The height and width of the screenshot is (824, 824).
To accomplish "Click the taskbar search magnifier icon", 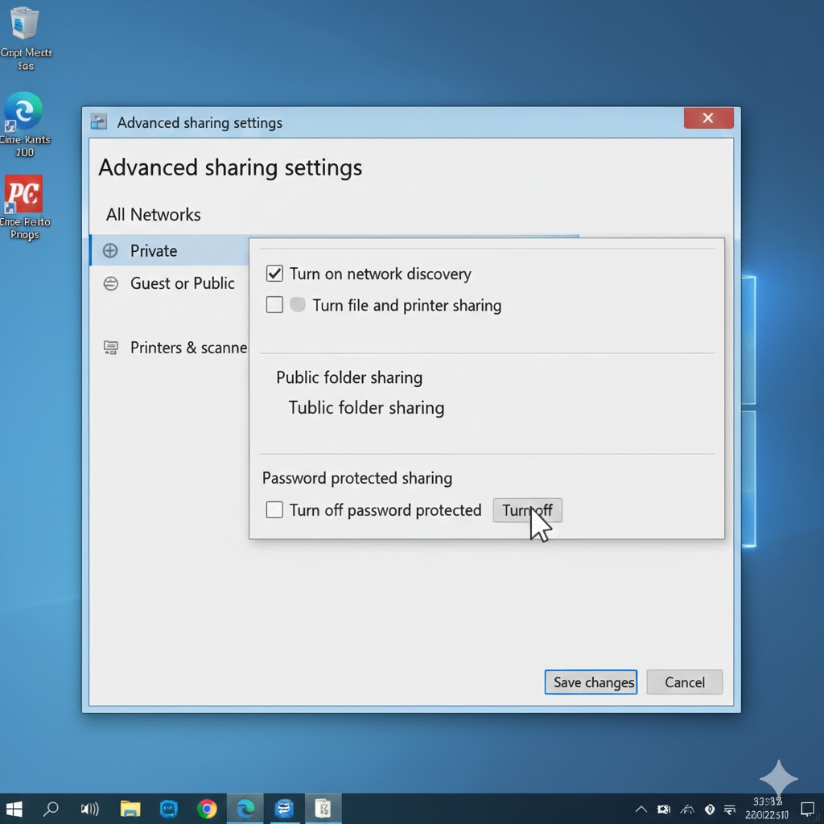I will point(51,808).
